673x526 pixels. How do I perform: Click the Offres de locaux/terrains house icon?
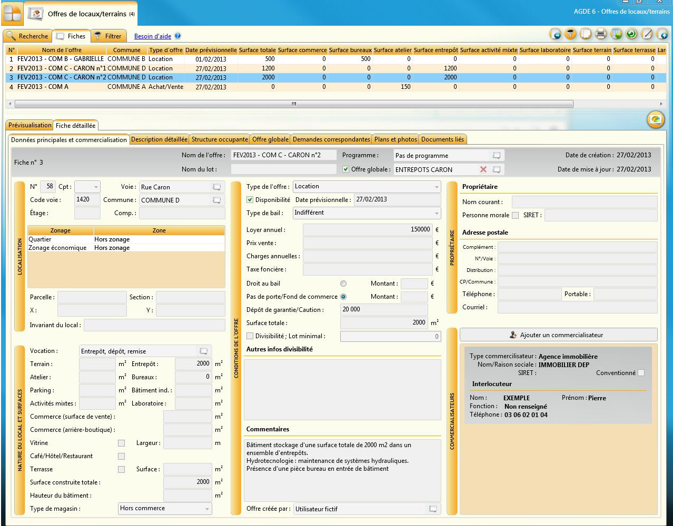click(x=36, y=14)
